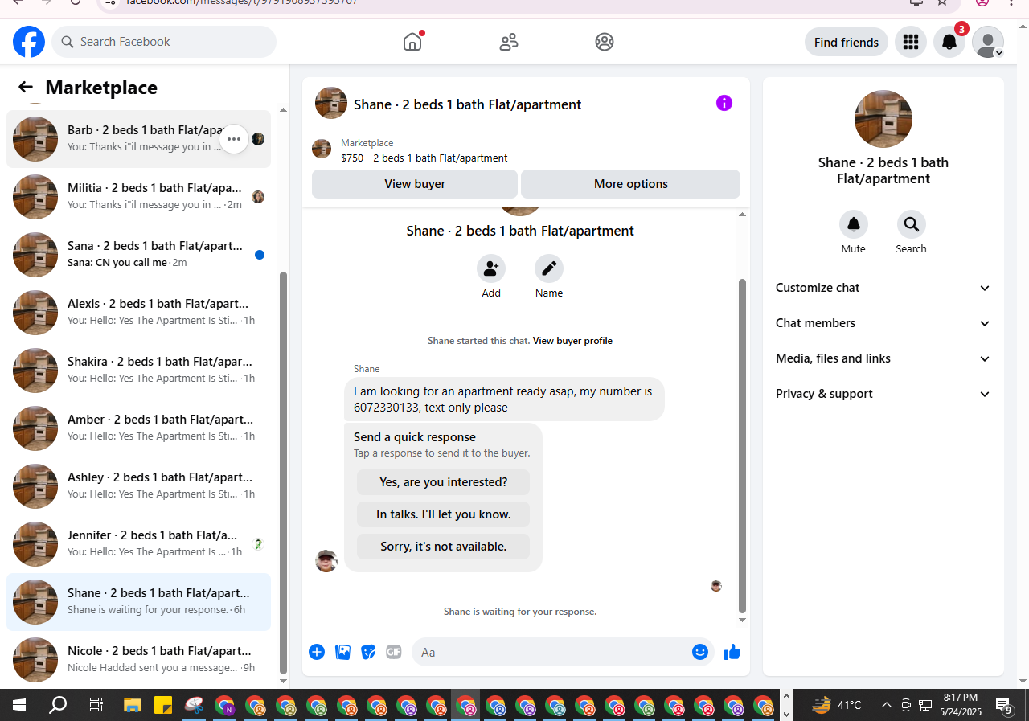Screen dimensions: 1029x721
Task: Open Task View on taskbar
Action: click(x=96, y=706)
